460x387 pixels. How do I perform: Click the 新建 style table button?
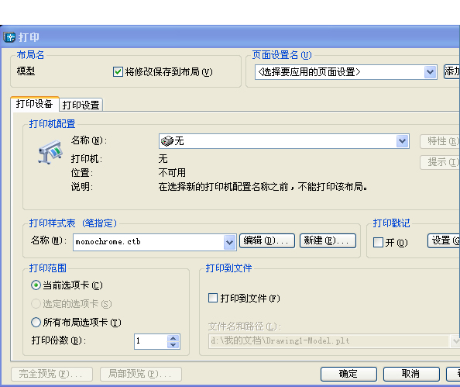328,241
